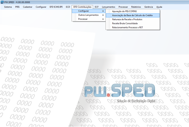The image size is (189, 127).
Task: Open the EFD ICMS/IPI menu
Action: tap(56, 7)
